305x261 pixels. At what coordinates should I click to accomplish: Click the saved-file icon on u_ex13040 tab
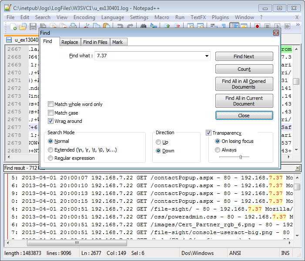click(x=9, y=40)
